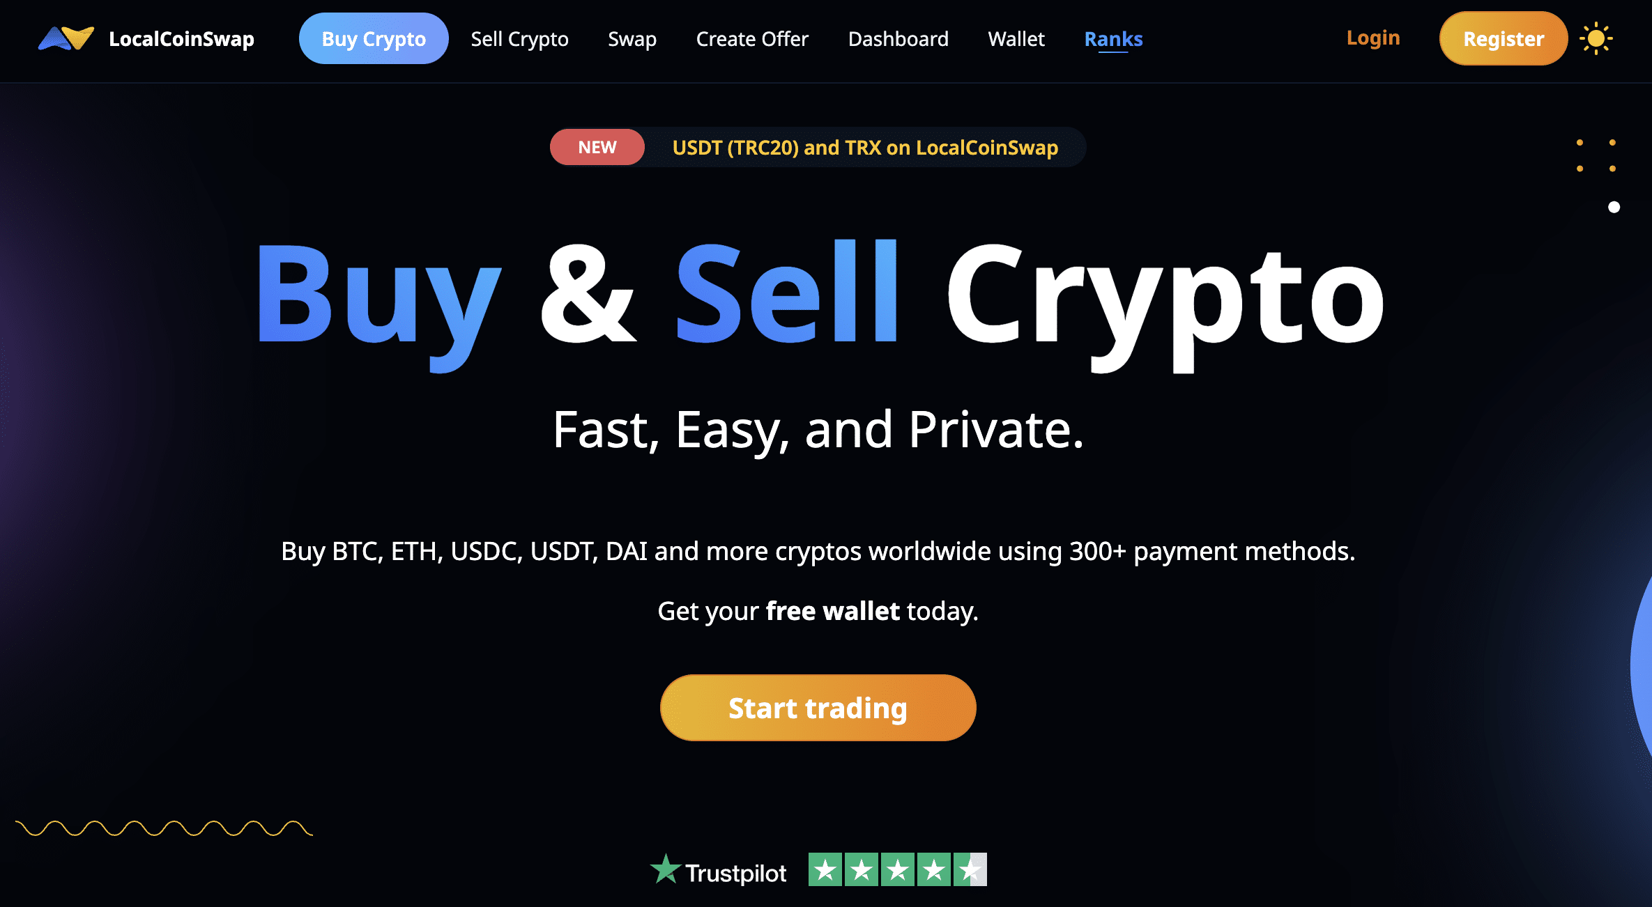Click the Wallet navigation item
This screenshot has width=1652, height=907.
point(1015,39)
